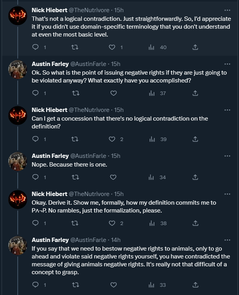Like Nick's 'Can I get a concession' tweet
Viewport: 239px width, 295px height.
113,139
